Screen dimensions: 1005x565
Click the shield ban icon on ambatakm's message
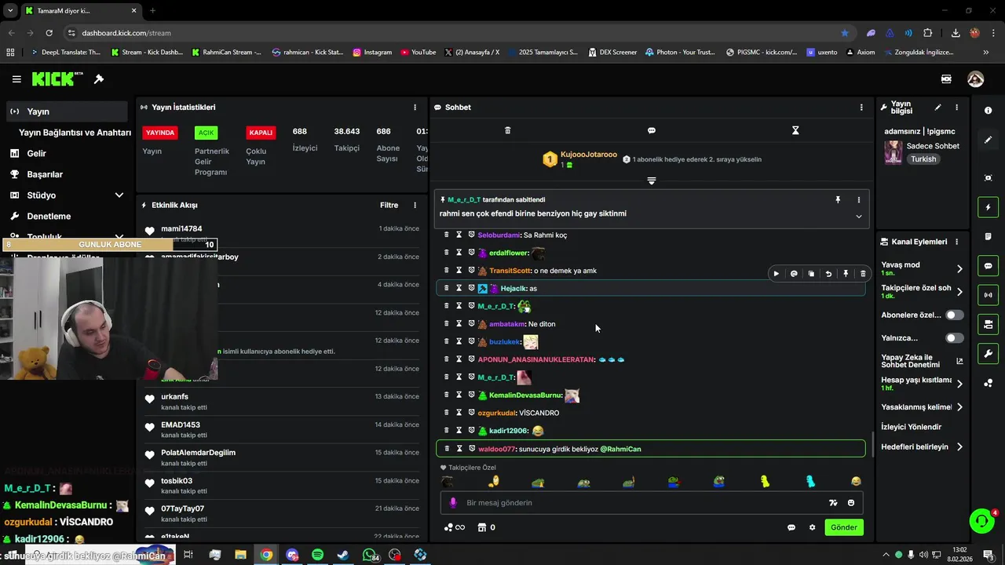point(472,323)
